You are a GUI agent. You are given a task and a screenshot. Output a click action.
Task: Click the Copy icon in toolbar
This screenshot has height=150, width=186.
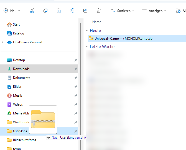[45, 11]
